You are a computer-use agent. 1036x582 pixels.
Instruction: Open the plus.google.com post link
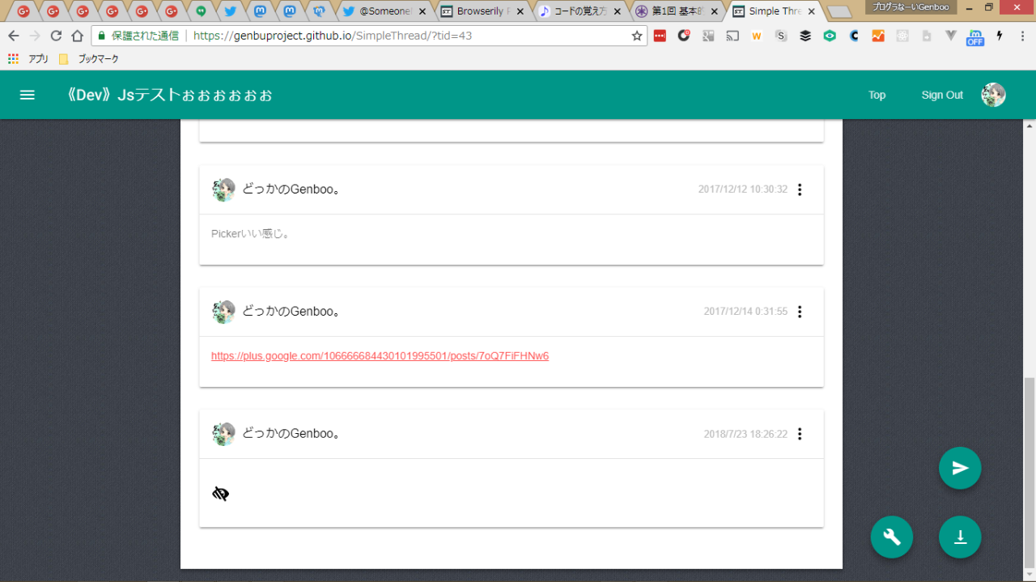tap(380, 356)
